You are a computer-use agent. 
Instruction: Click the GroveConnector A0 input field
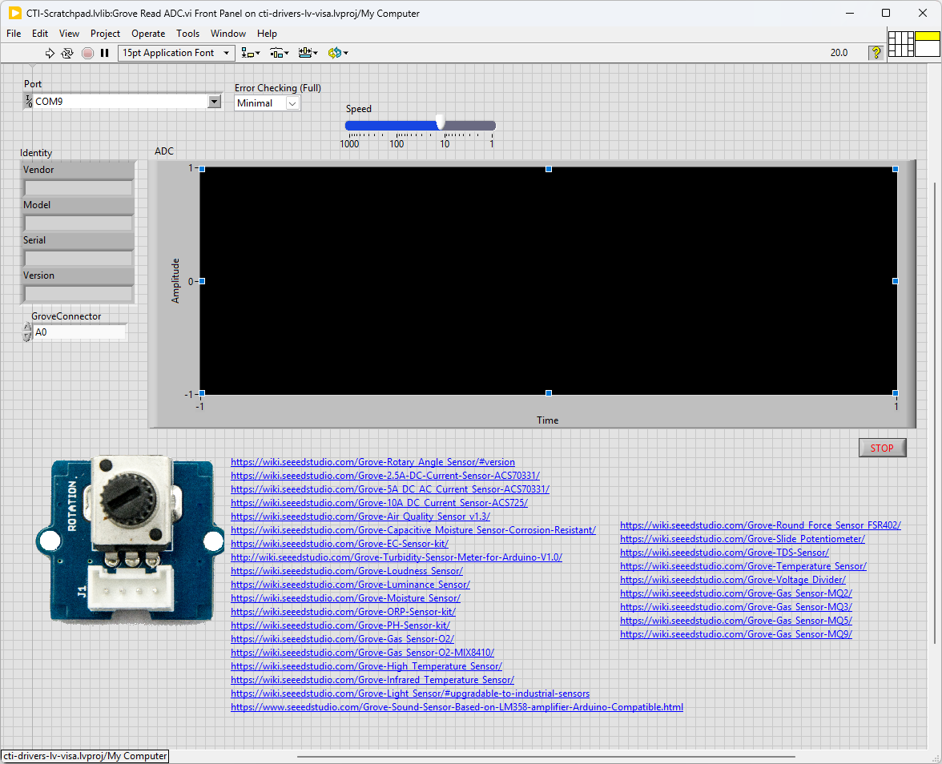click(x=78, y=332)
